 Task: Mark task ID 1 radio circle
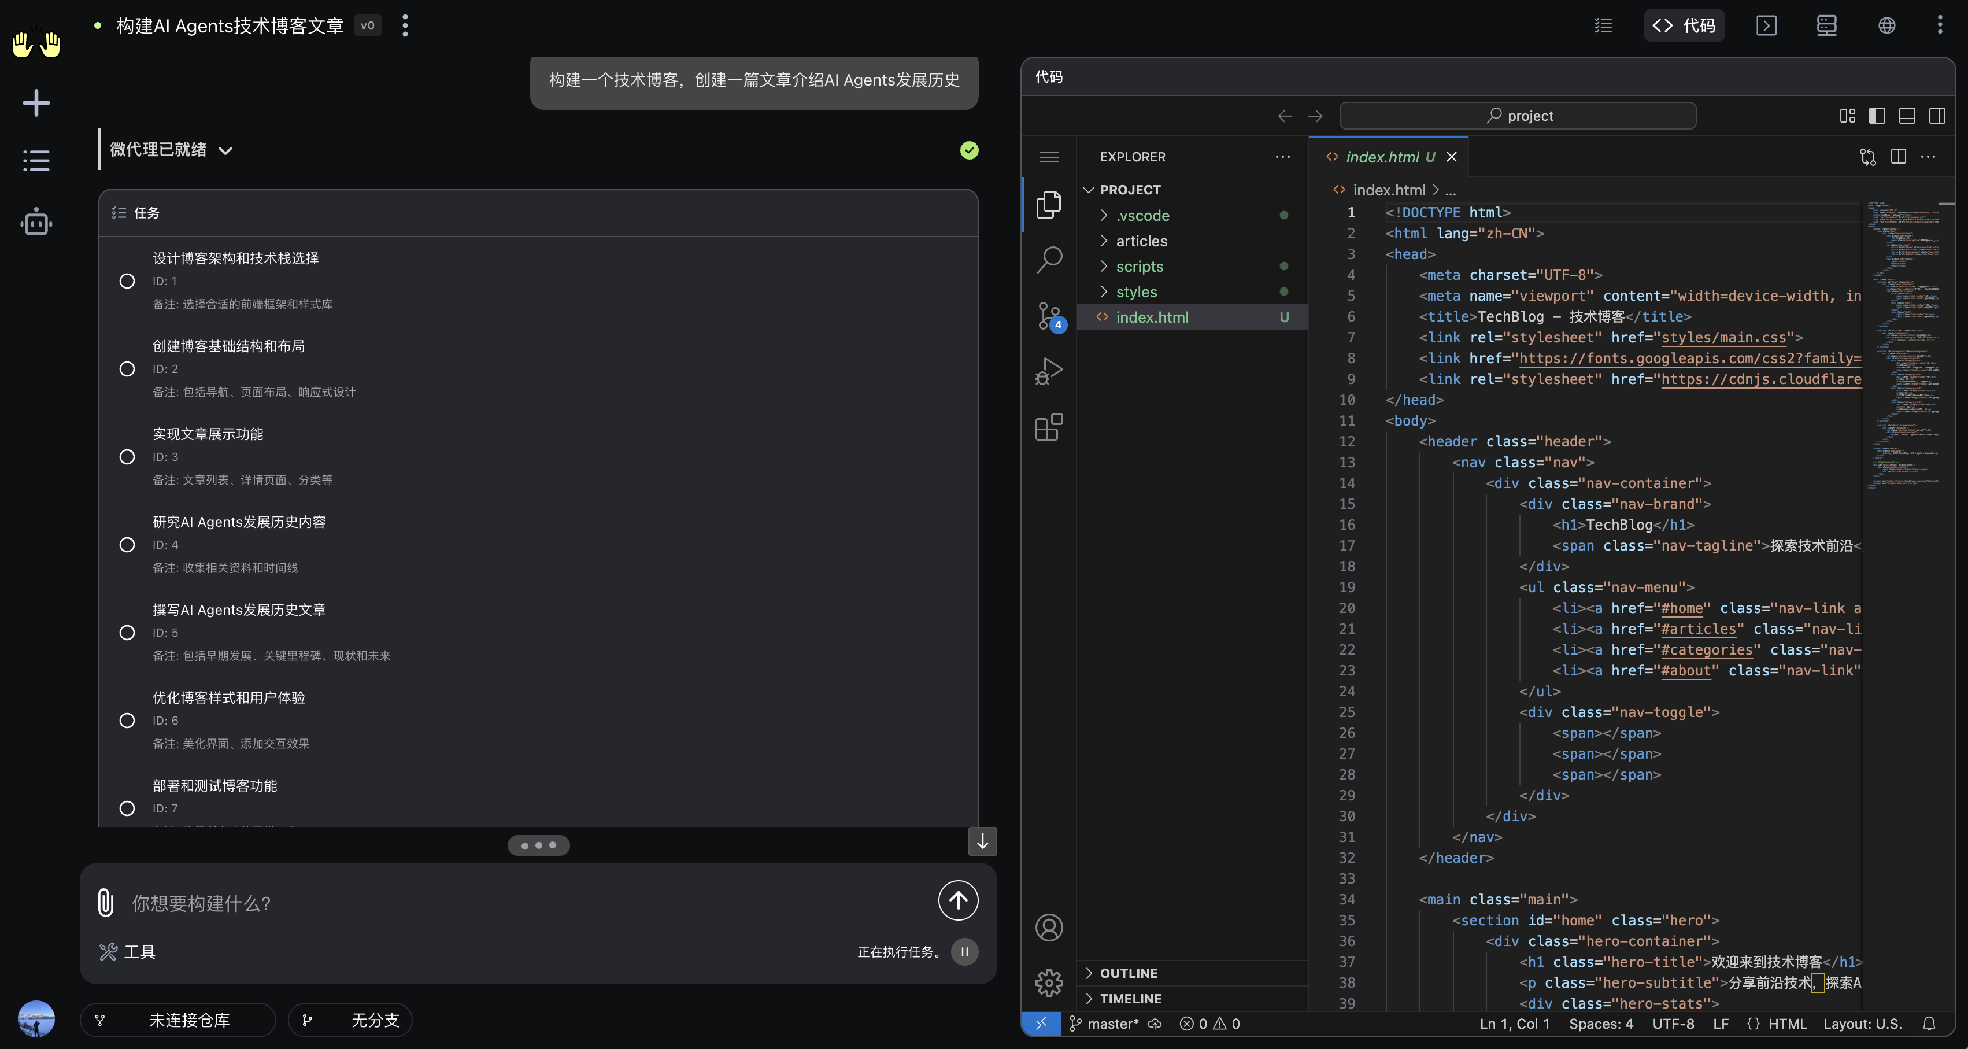pos(127,281)
